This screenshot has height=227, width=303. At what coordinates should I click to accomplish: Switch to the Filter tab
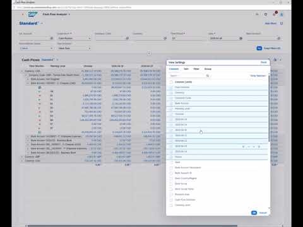[x=196, y=69]
